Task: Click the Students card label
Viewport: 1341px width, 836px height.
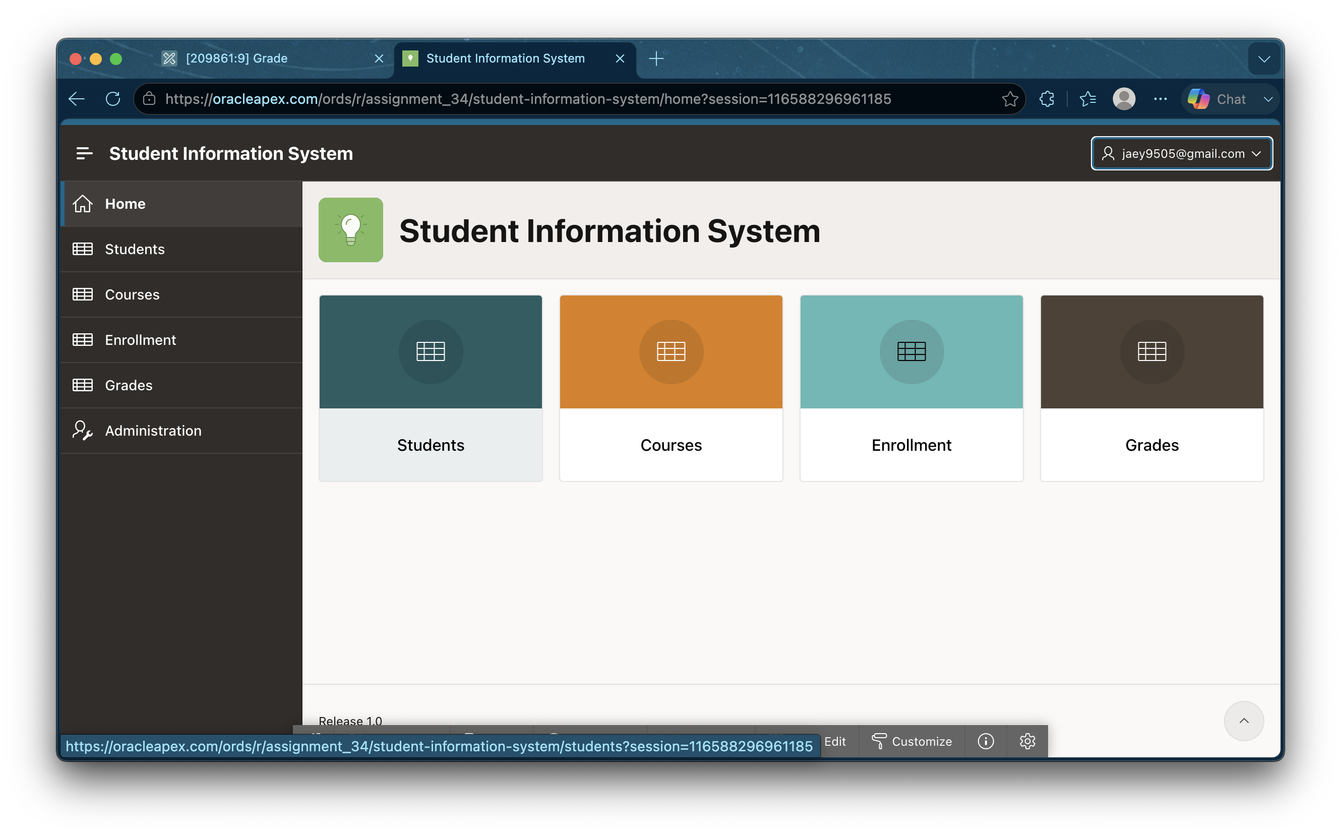Action: coord(431,445)
